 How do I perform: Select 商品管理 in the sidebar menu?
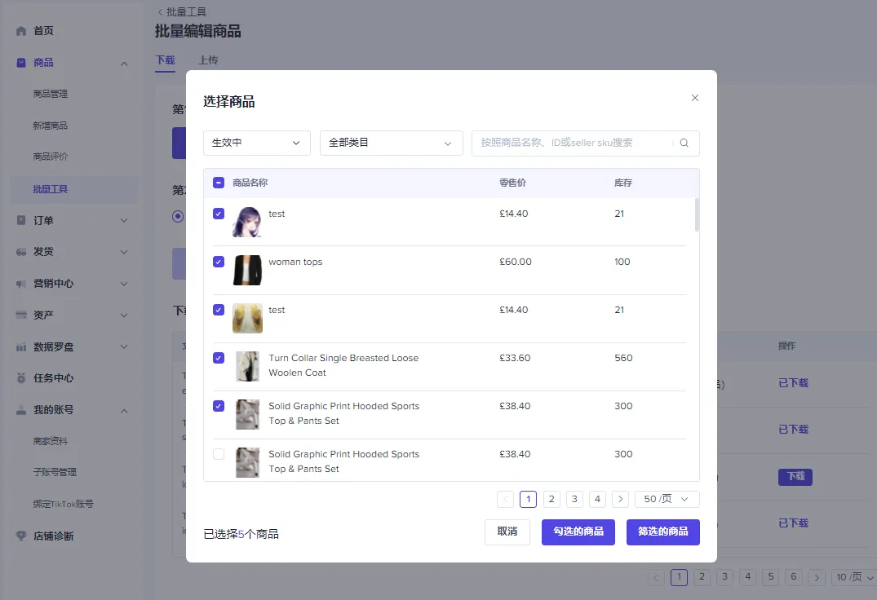coord(49,94)
